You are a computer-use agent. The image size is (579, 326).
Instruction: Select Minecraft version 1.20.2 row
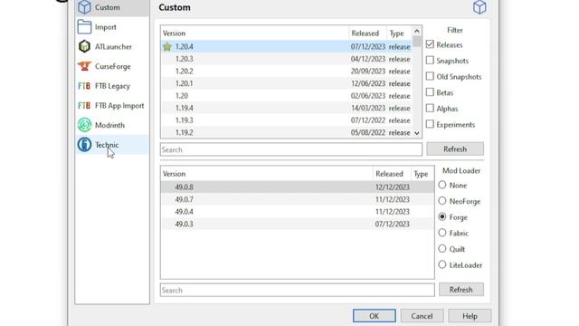pyautogui.click(x=287, y=71)
